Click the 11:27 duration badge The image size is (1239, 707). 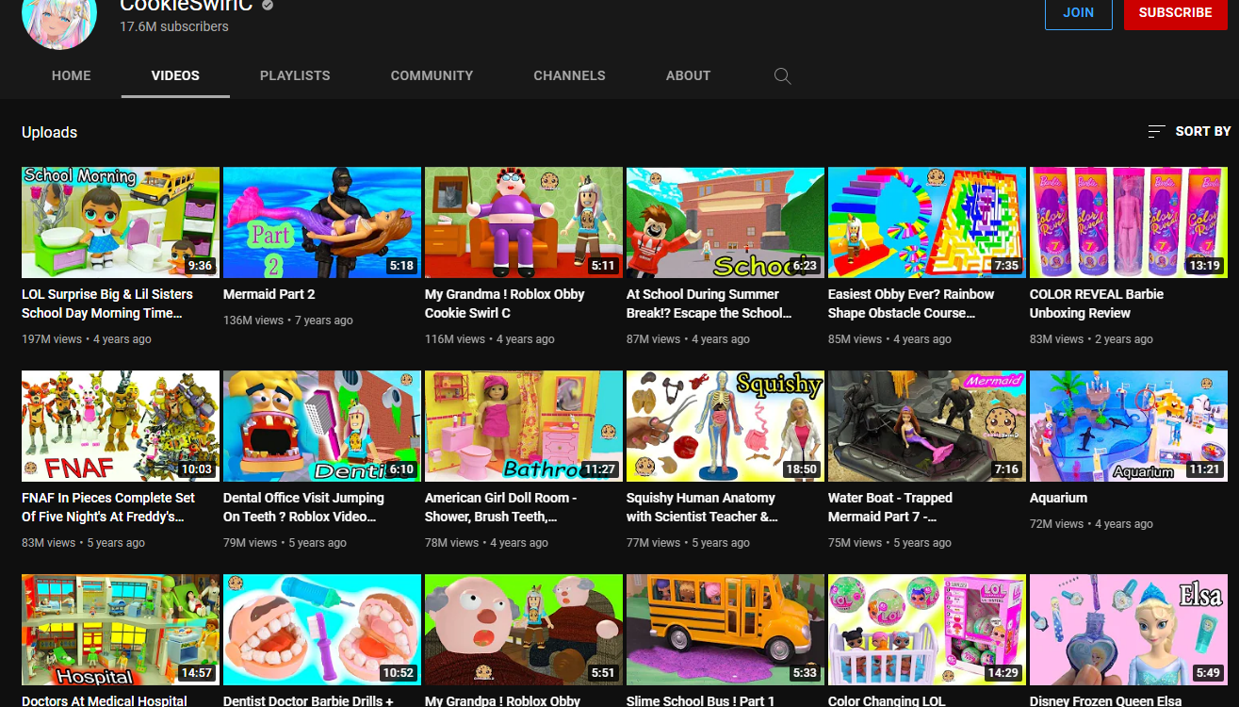(600, 469)
